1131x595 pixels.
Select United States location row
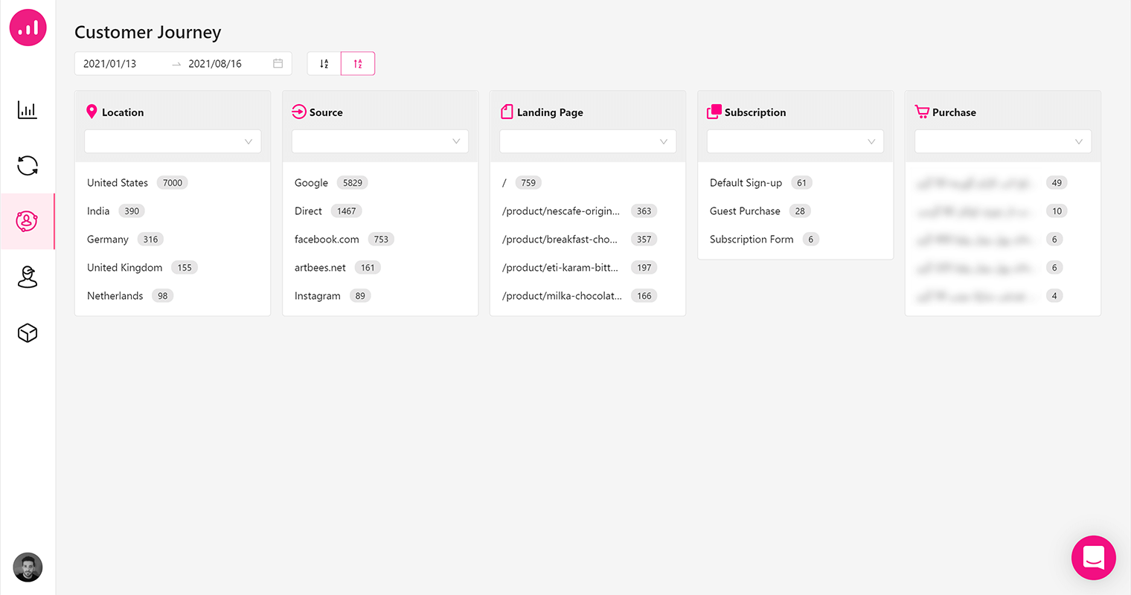(173, 182)
